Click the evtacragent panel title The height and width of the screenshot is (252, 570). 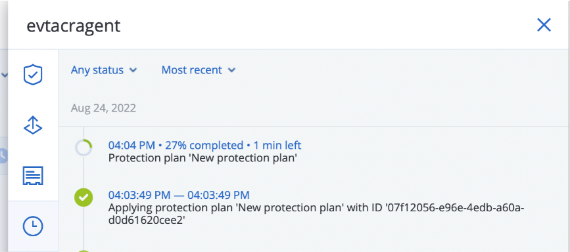coord(73,26)
